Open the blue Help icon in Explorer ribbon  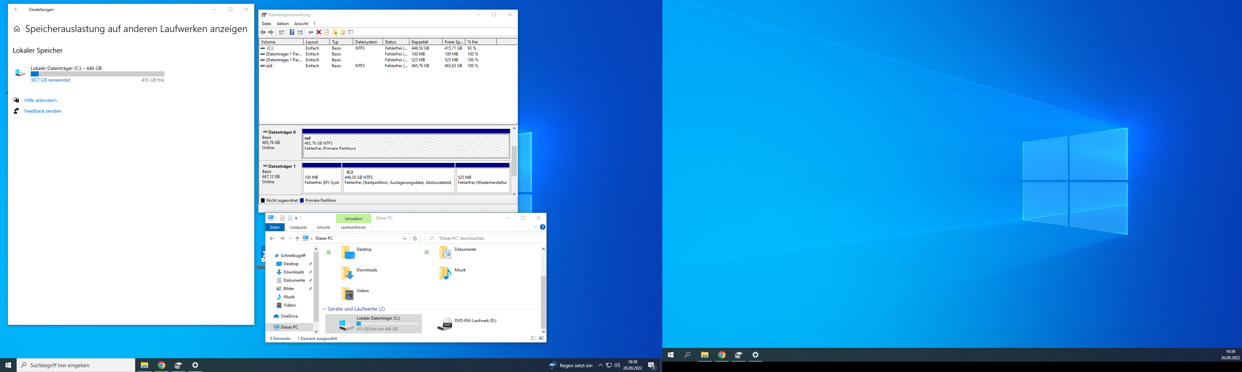pyautogui.click(x=542, y=227)
